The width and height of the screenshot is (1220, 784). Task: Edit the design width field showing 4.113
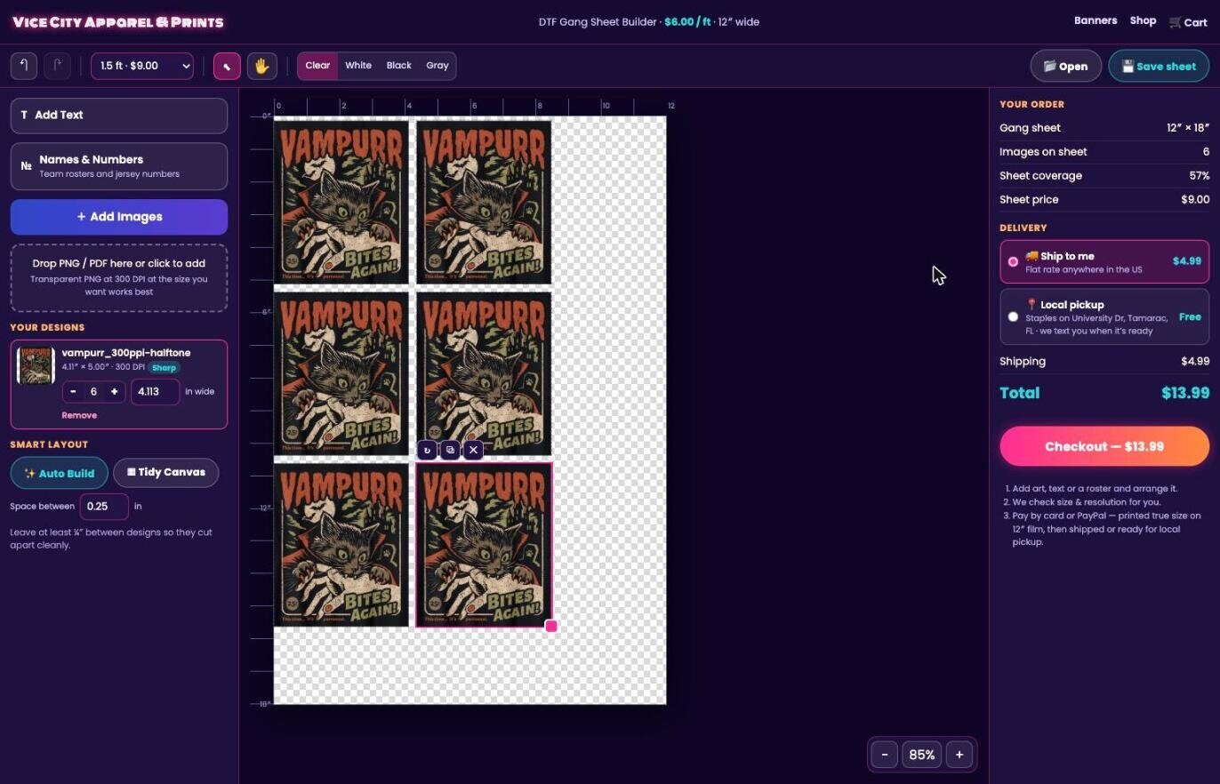click(x=156, y=392)
